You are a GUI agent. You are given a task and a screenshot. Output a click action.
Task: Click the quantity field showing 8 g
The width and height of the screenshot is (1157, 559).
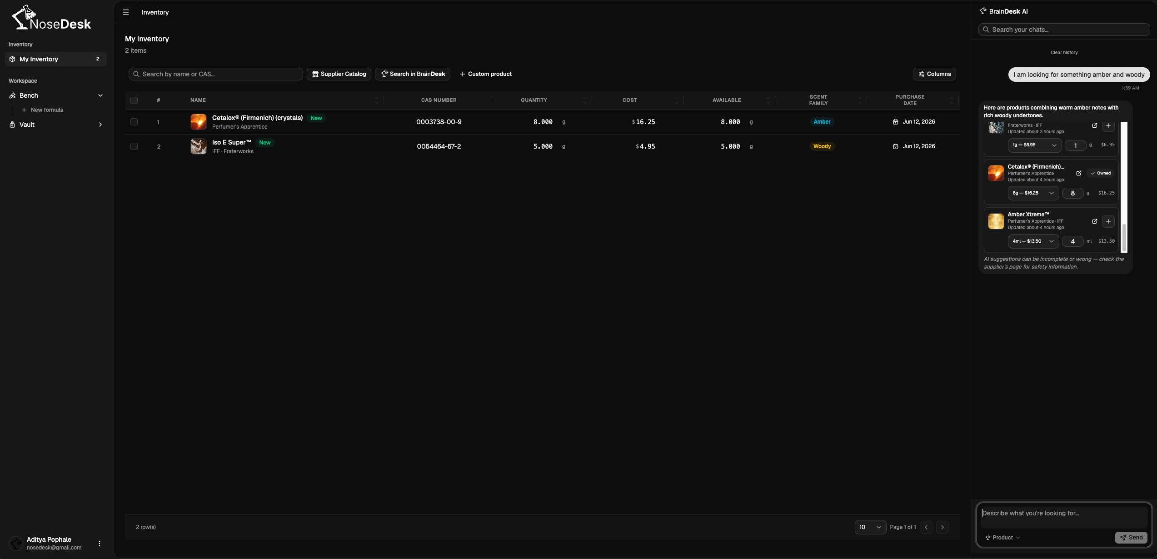tap(1073, 193)
